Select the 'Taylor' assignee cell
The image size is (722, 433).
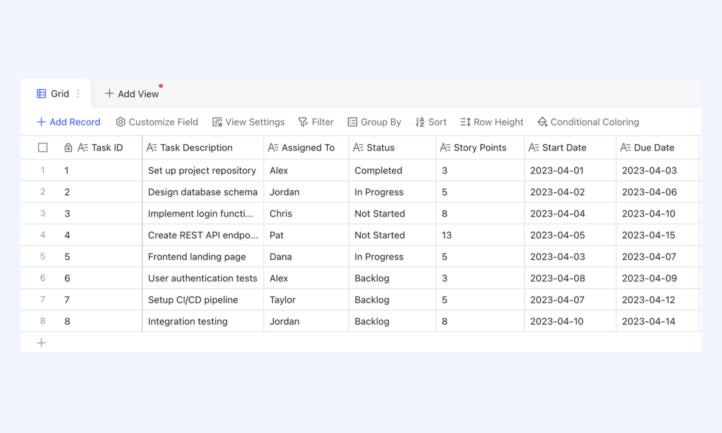pos(306,300)
